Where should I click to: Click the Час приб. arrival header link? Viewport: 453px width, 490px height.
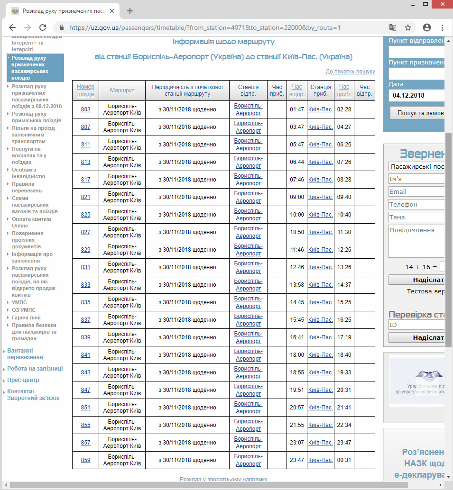344,91
